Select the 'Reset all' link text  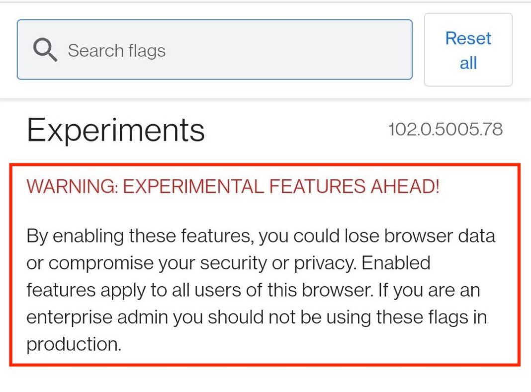click(467, 50)
